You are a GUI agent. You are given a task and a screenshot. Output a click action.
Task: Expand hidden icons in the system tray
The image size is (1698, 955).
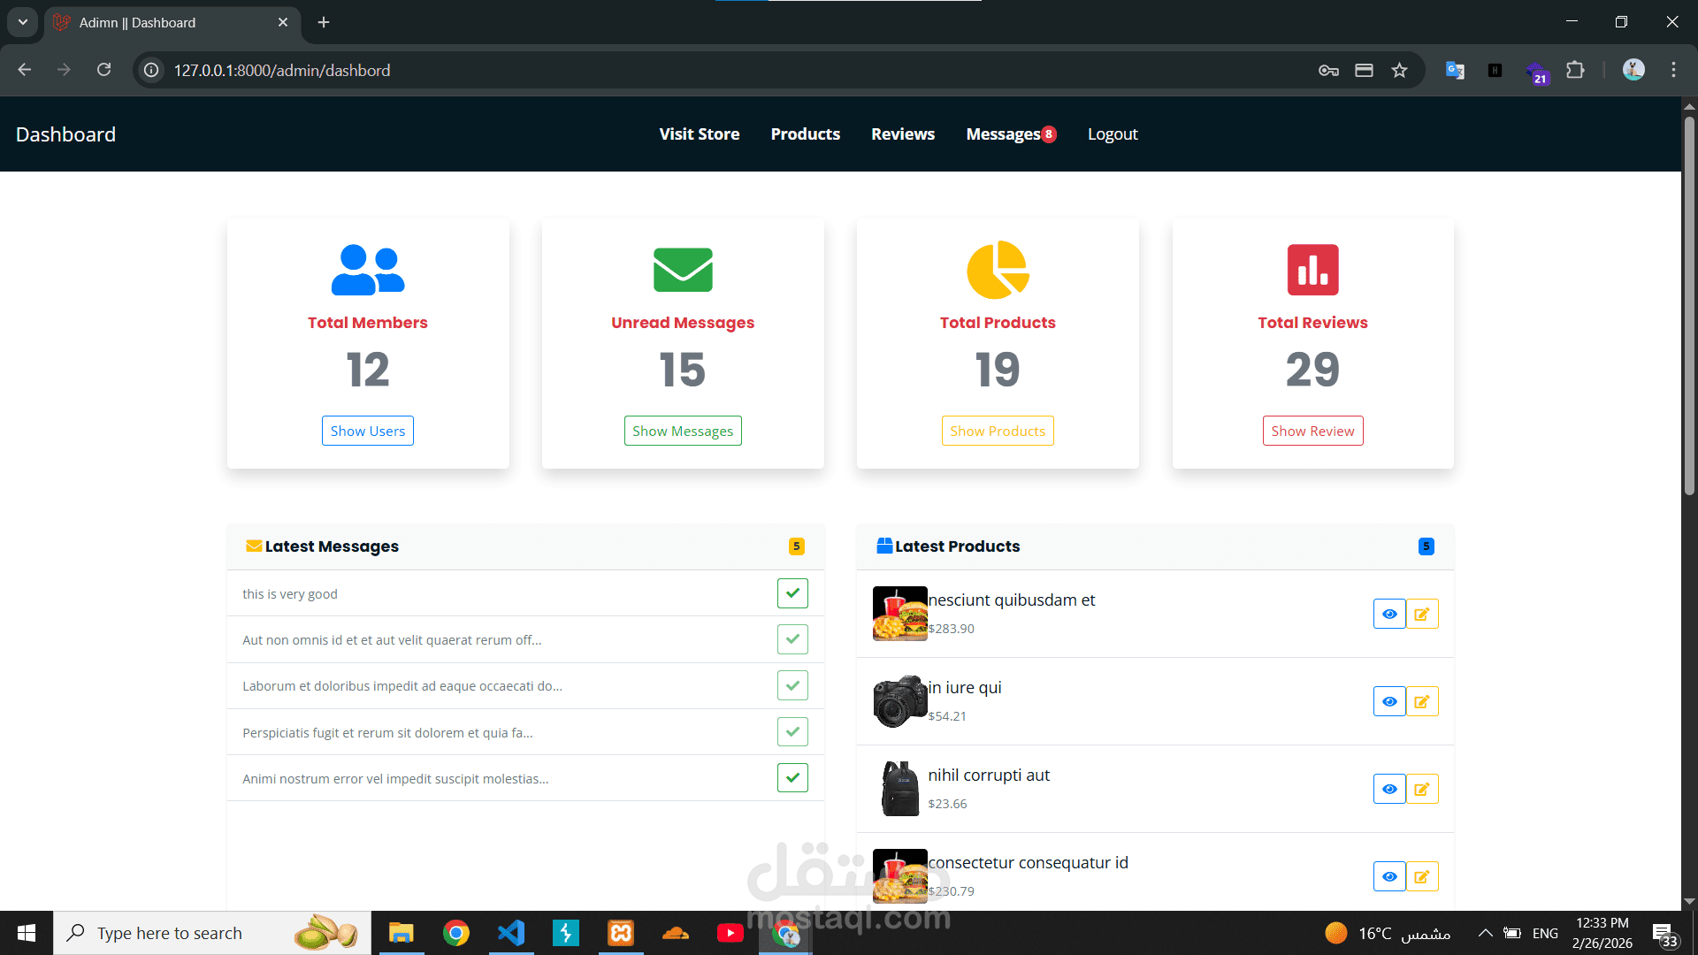(x=1485, y=932)
